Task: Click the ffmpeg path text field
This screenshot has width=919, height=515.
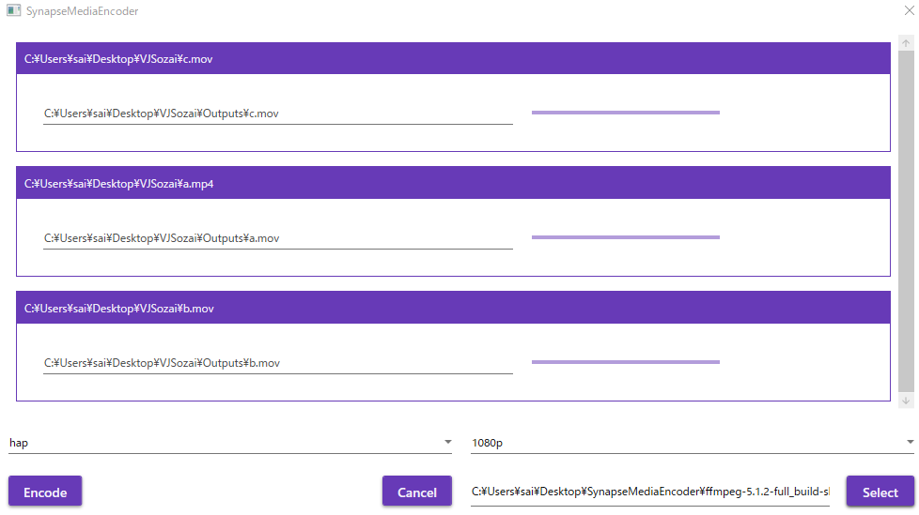Action: (x=650, y=492)
